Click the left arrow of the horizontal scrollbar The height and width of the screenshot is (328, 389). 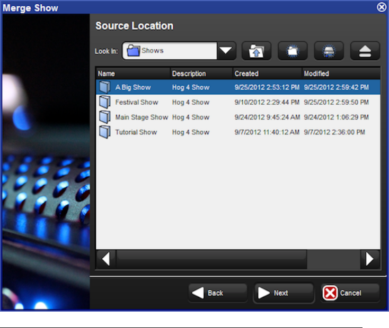coord(106,259)
